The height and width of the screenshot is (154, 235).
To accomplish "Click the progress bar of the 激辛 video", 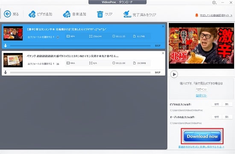I will click(x=80, y=46).
